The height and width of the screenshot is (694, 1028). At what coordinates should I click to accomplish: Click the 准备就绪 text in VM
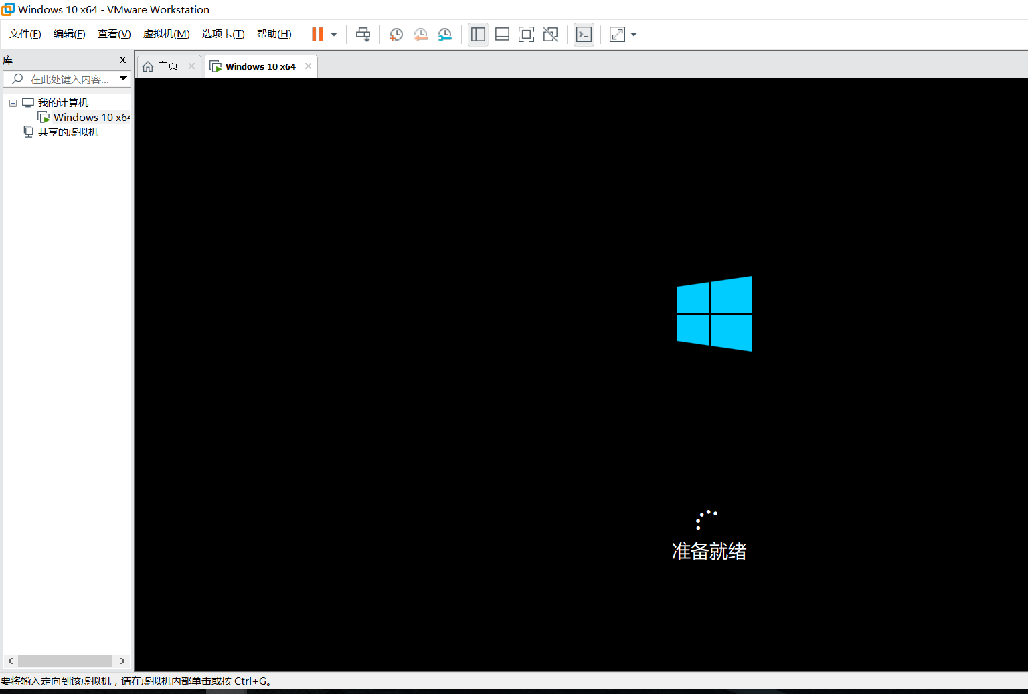(x=709, y=552)
